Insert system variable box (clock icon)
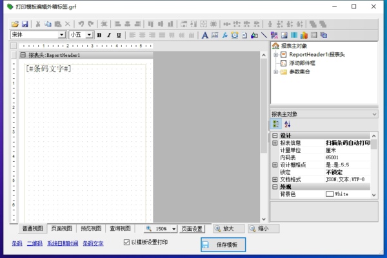Image resolution: width=387 pixels, height=258 pixels. coord(235,35)
